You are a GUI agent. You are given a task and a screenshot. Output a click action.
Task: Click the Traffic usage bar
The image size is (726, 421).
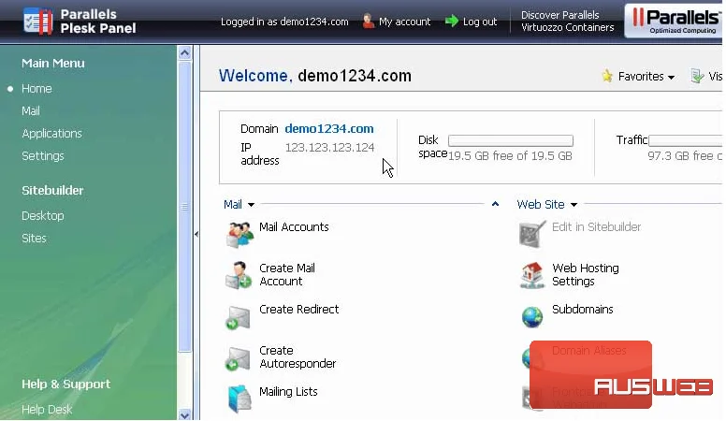686,140
